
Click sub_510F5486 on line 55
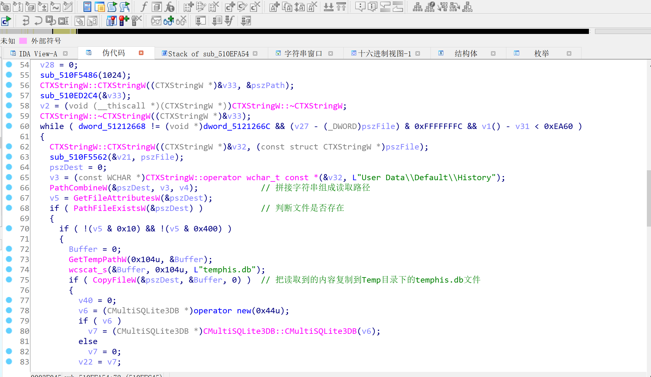click(x=69, y=75)
